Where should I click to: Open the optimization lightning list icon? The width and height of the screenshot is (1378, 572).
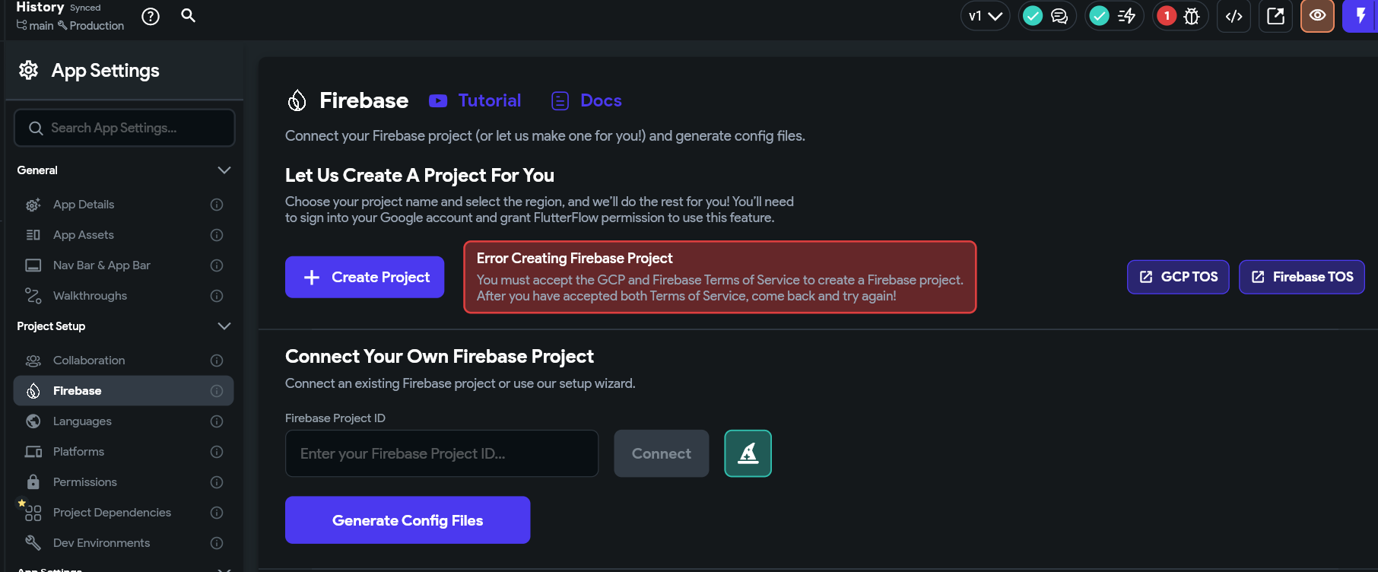1127,16
